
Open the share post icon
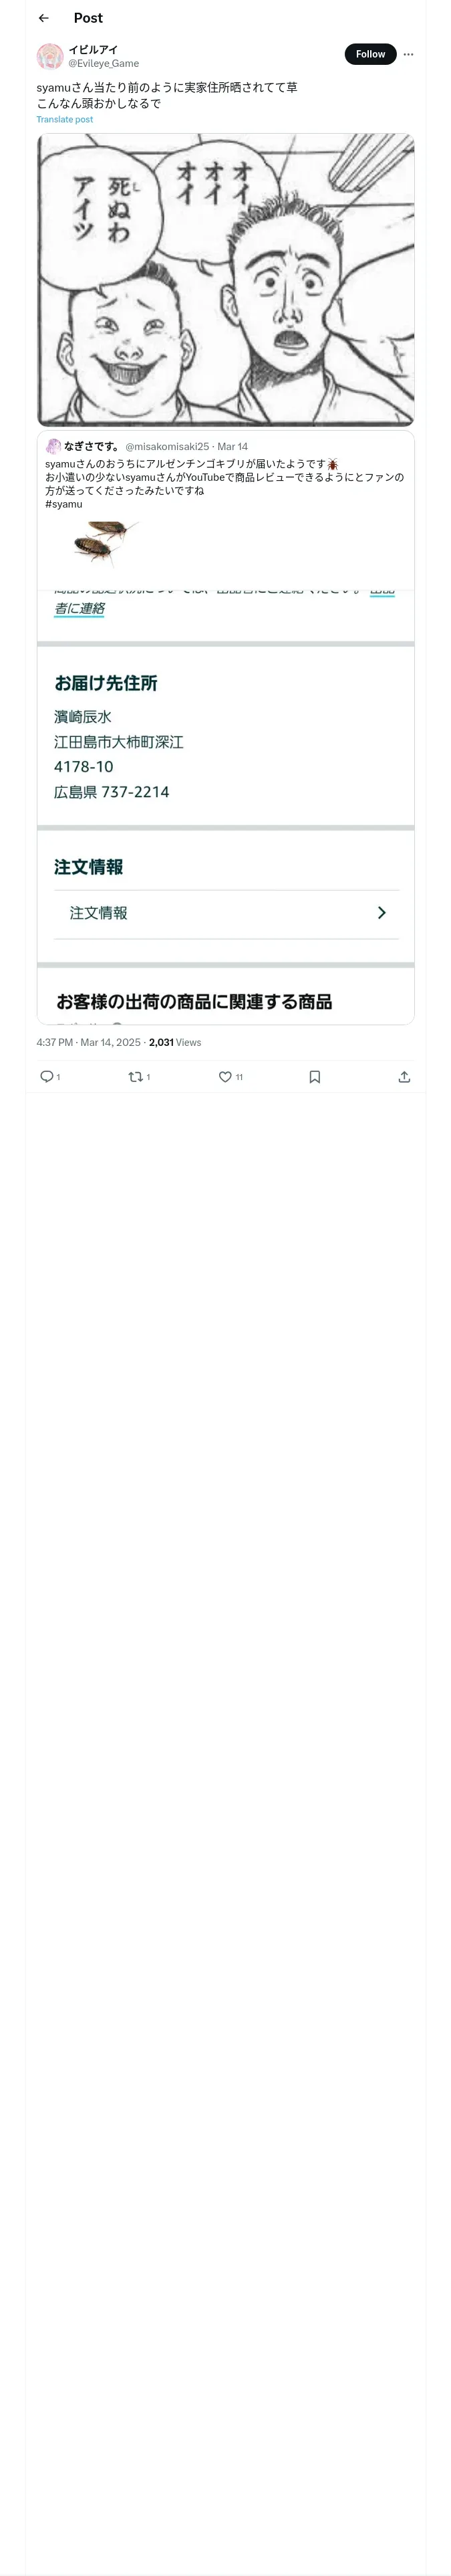coord(404,1076)
